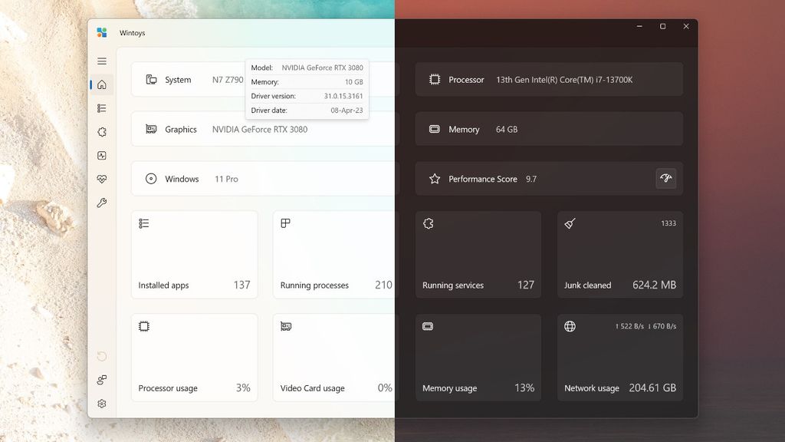Click the CPU icon on Processor usage tile

click(x=143, y=326)
